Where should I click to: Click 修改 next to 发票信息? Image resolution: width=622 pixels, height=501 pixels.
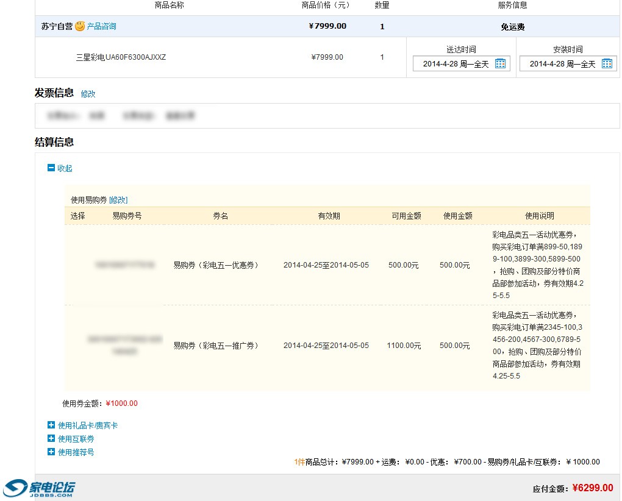coord(88,94)
